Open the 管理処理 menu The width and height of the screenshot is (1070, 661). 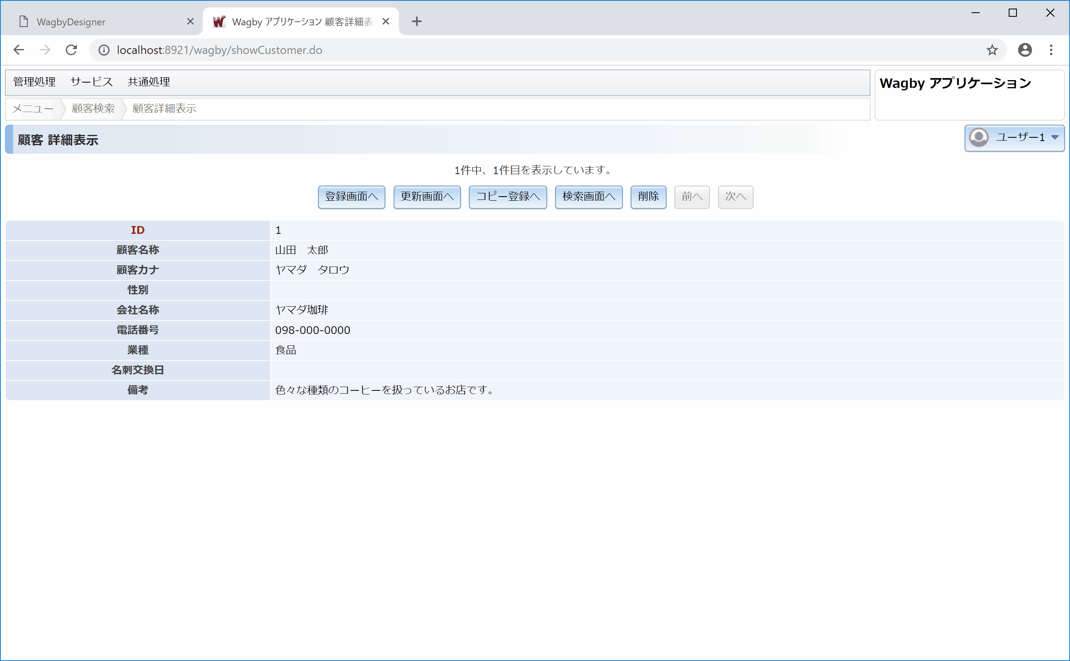[34, 82]
